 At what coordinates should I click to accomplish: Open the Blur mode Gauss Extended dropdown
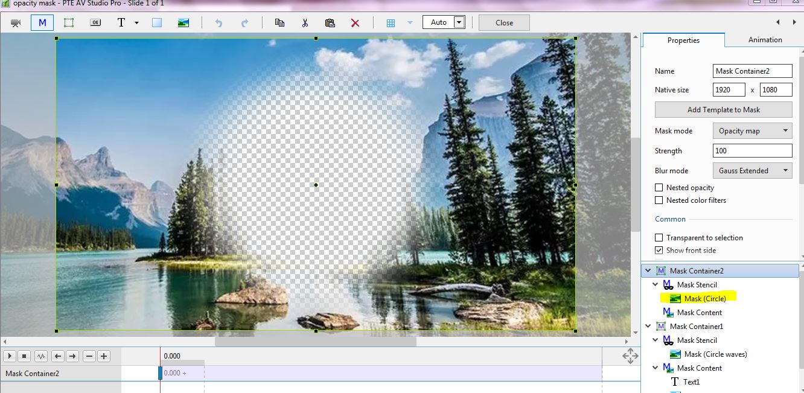752,171
